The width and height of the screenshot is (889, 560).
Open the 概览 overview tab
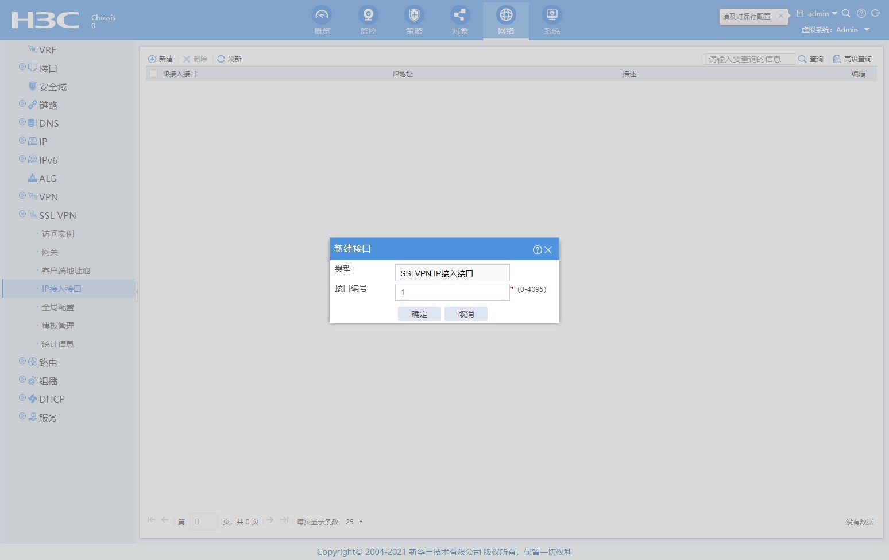point(322,21)
